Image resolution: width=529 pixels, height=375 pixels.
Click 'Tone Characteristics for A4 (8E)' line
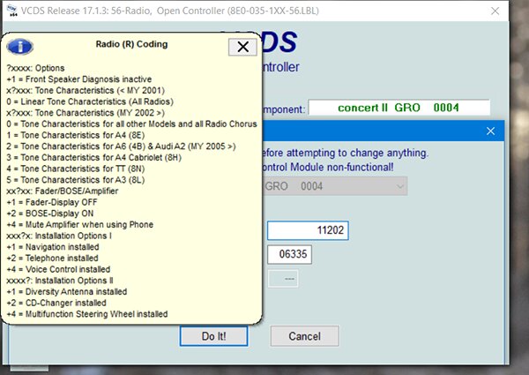76,135
